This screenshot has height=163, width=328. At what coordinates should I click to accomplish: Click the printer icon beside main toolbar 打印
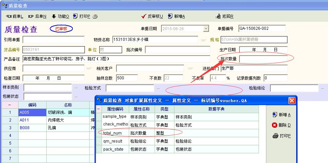pos(95,16)
